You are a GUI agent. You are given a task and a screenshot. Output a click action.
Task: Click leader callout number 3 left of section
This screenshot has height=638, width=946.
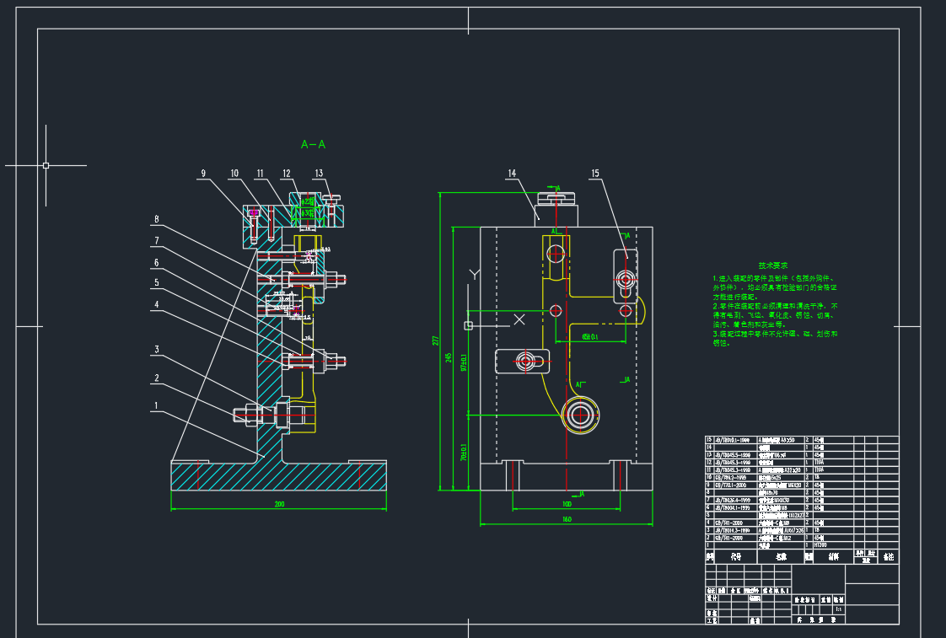tap(156, 350)
